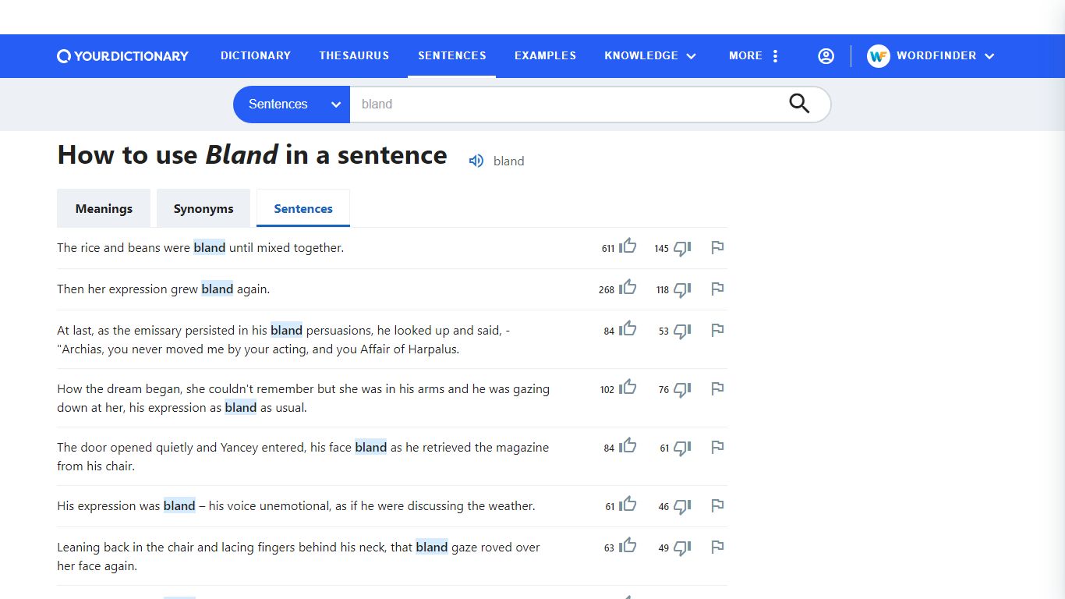Screen dimensions: 1065x599
Task: Select the Sentences nav item
Action: click(x=452, y=56)
